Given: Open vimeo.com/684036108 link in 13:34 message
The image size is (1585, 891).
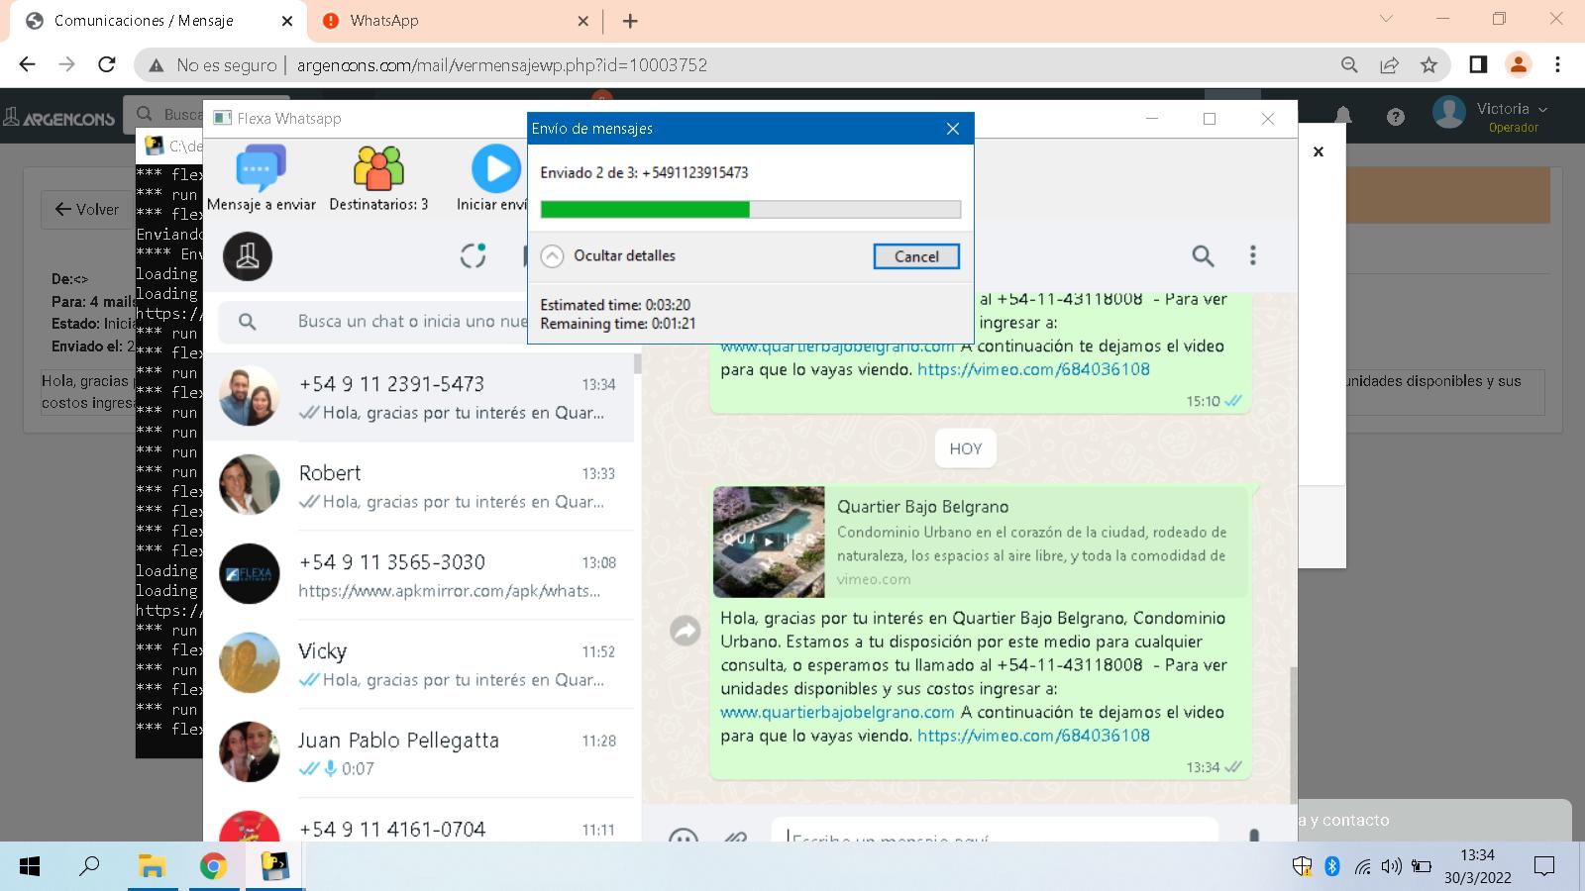Looking at the screenshot, I should click(1033, 736).
